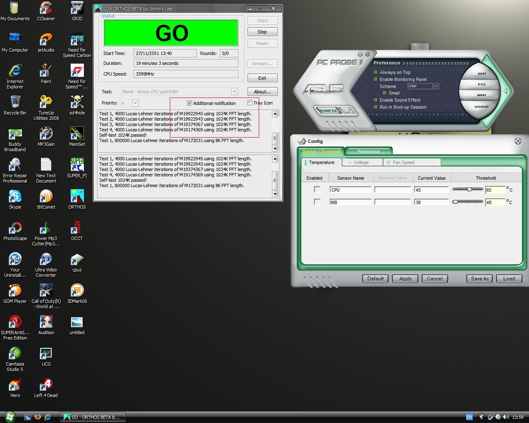This screenshot has width=529, height=423.
Task: Click Apply in the Config panel
Action: coord(405,279)
